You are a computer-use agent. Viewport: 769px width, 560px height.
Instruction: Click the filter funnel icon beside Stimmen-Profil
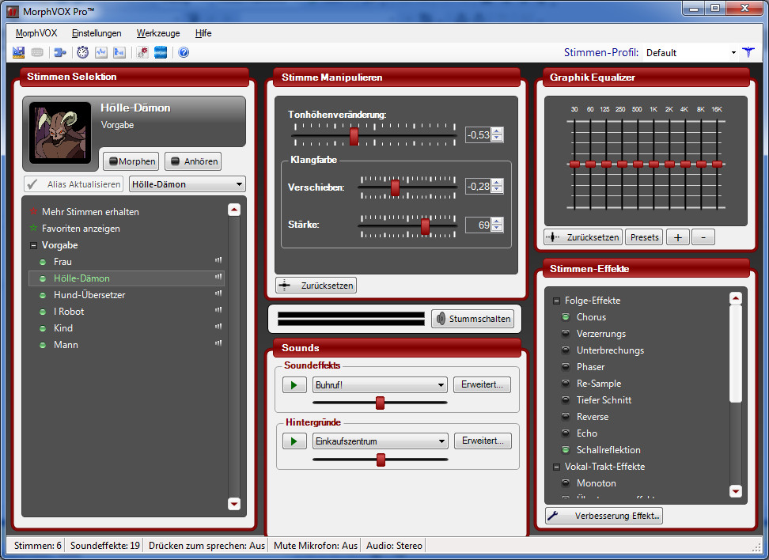pos(748,53)
